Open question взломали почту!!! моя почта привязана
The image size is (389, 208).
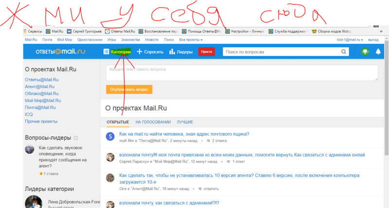click(x=242, y=155)
